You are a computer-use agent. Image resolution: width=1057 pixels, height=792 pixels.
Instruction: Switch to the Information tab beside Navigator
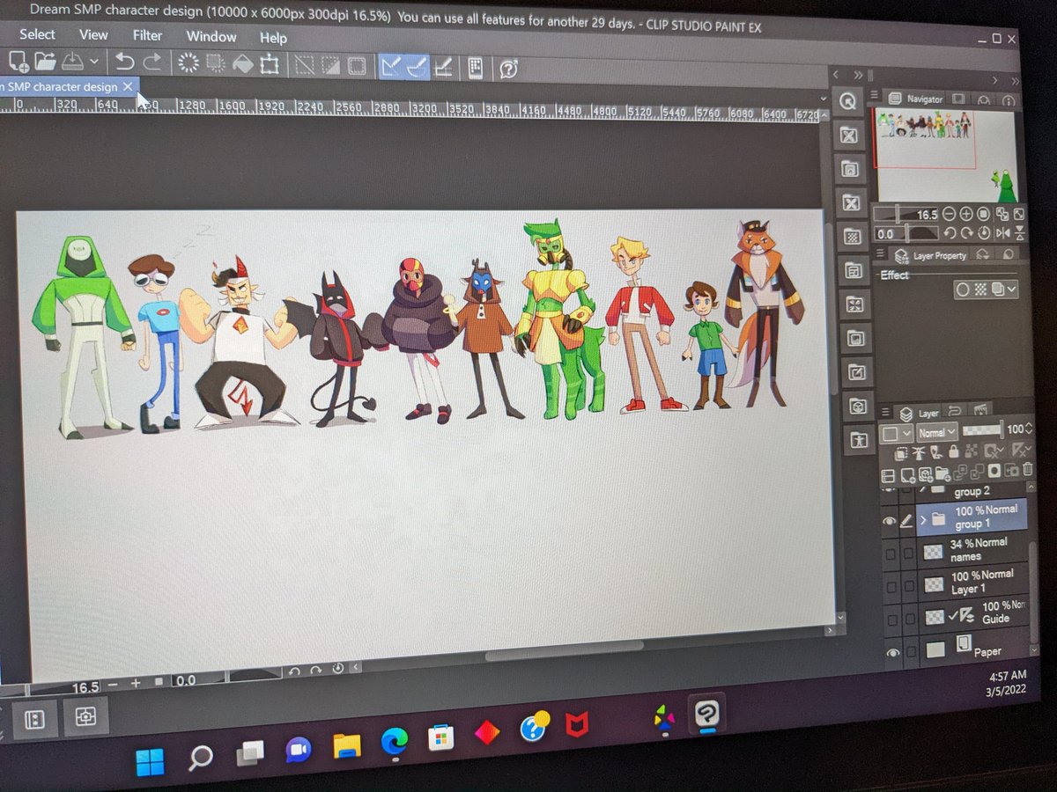1008,100
